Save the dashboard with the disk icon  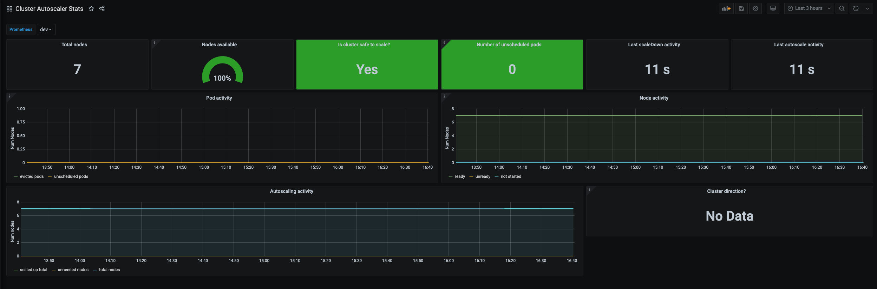741,8
